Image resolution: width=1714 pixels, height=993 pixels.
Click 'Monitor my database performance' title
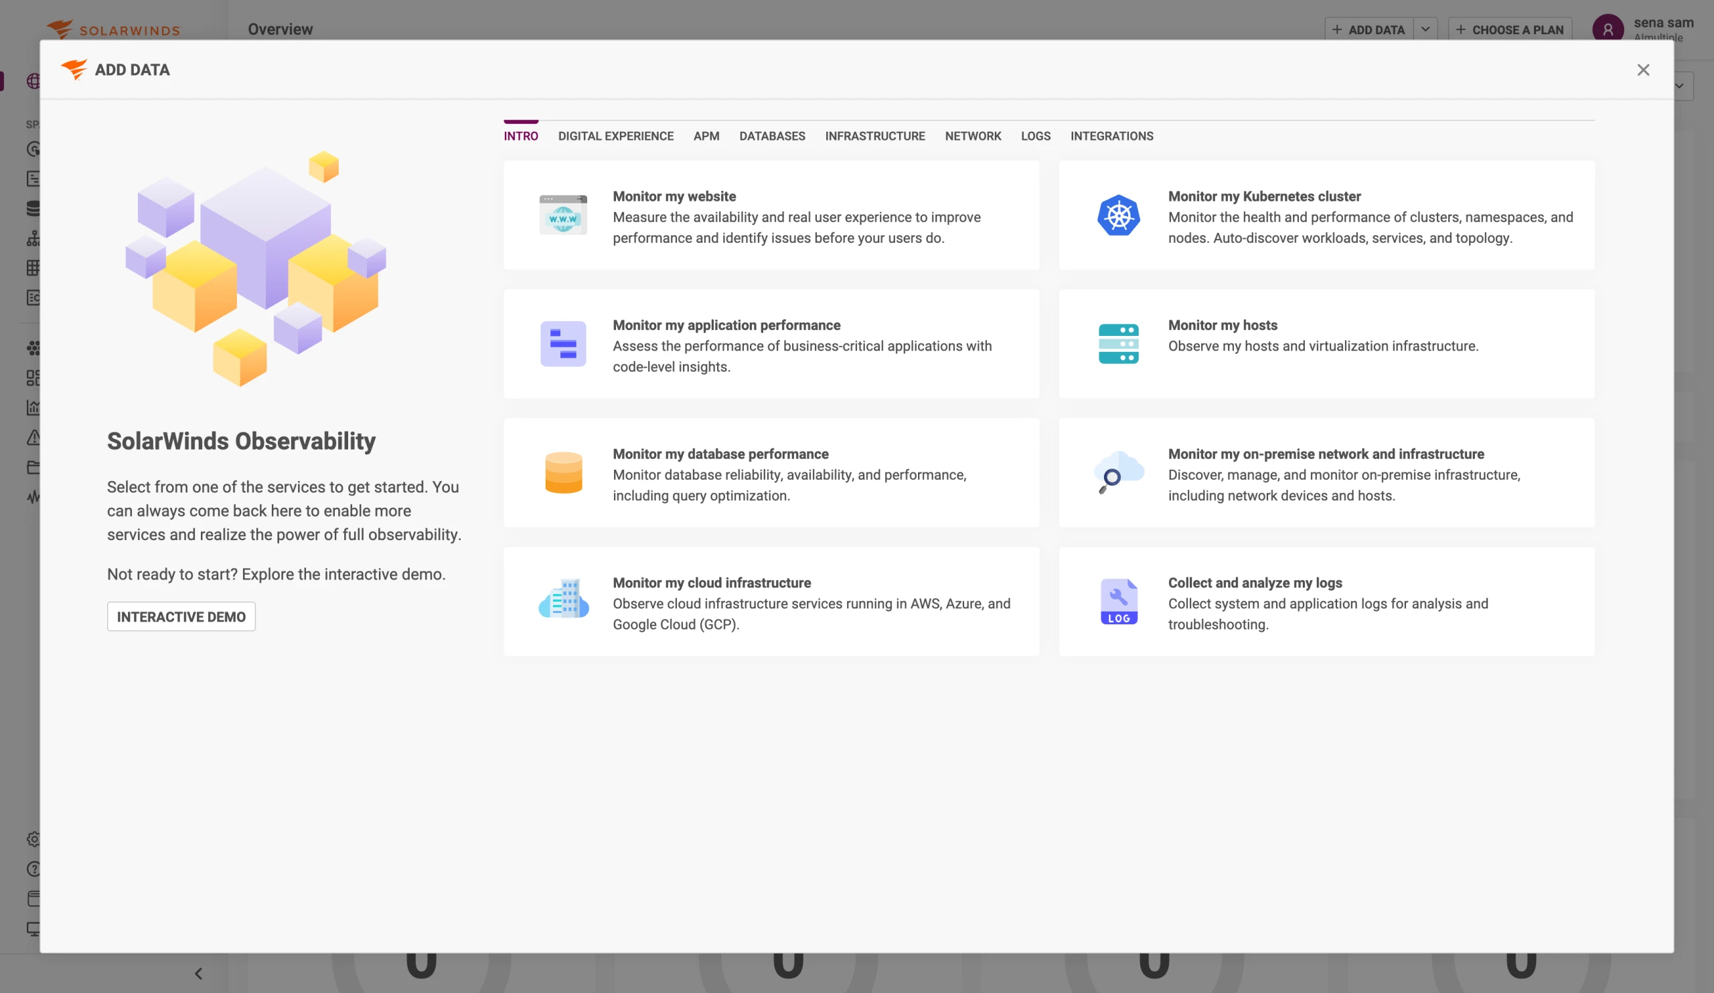point(720,454)
